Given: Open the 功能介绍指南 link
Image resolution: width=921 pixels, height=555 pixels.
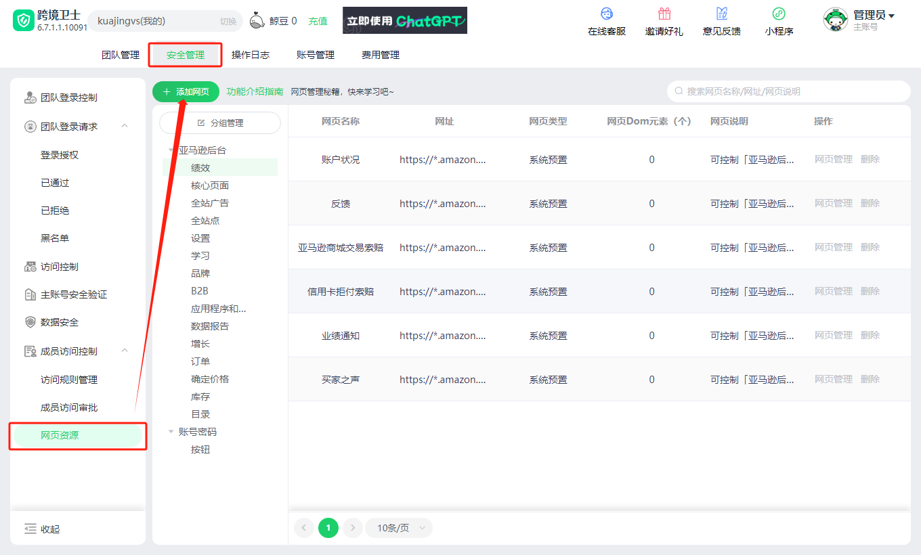Looking at the screenshot, I should pos(255,91).
